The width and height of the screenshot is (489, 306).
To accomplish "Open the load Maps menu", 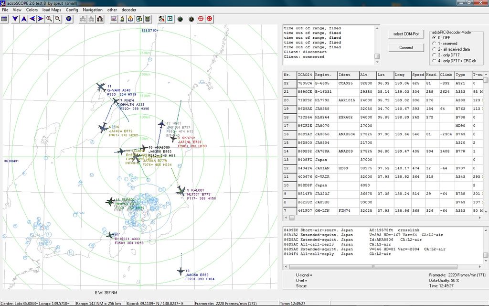I will click(51, 9).
